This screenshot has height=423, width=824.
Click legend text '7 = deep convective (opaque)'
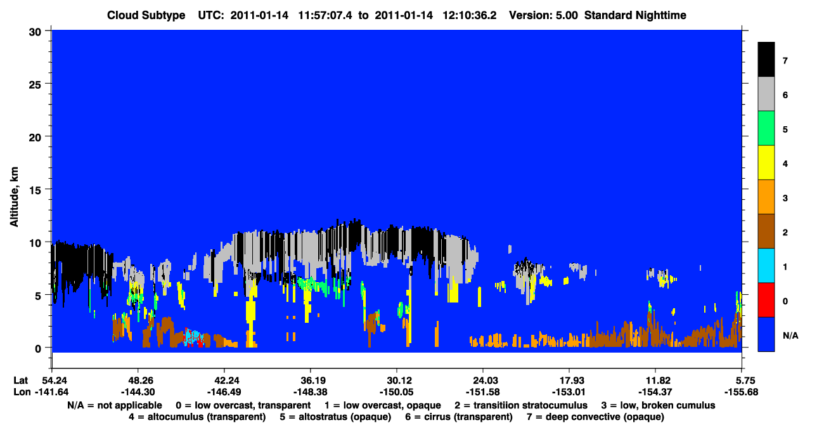point(596,417)
